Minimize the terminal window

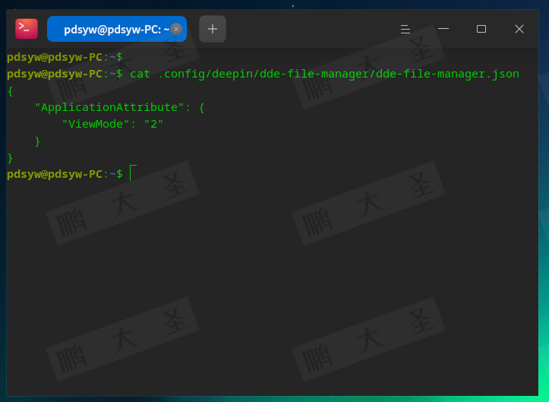click(443, 29)
